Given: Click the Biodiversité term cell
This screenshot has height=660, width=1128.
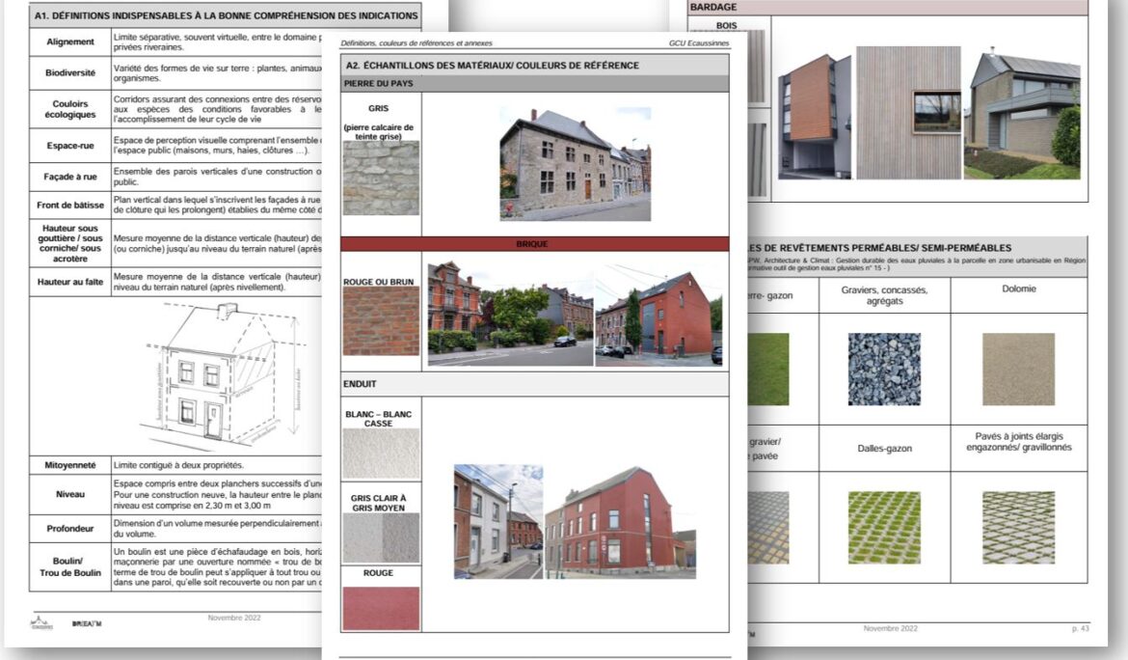Looking at the screenshot, I should point(70,73).
